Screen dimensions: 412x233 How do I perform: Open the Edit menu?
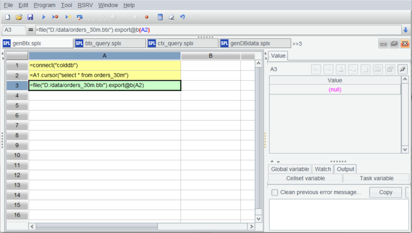click(23, 5)
